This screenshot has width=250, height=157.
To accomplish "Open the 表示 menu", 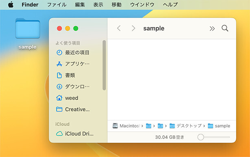I will point(98,4).
